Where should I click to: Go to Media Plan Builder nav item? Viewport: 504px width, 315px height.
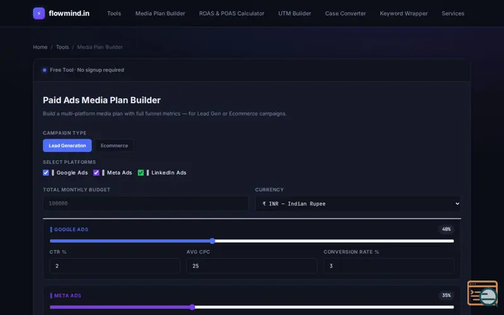point(160,13)
